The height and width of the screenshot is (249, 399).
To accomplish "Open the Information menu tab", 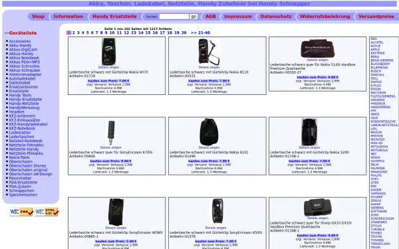I will pyautogui.click(x=68, y=17).
